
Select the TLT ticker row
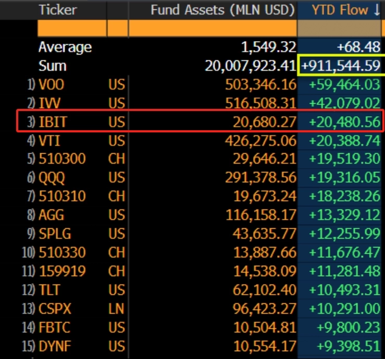[50, 290]
